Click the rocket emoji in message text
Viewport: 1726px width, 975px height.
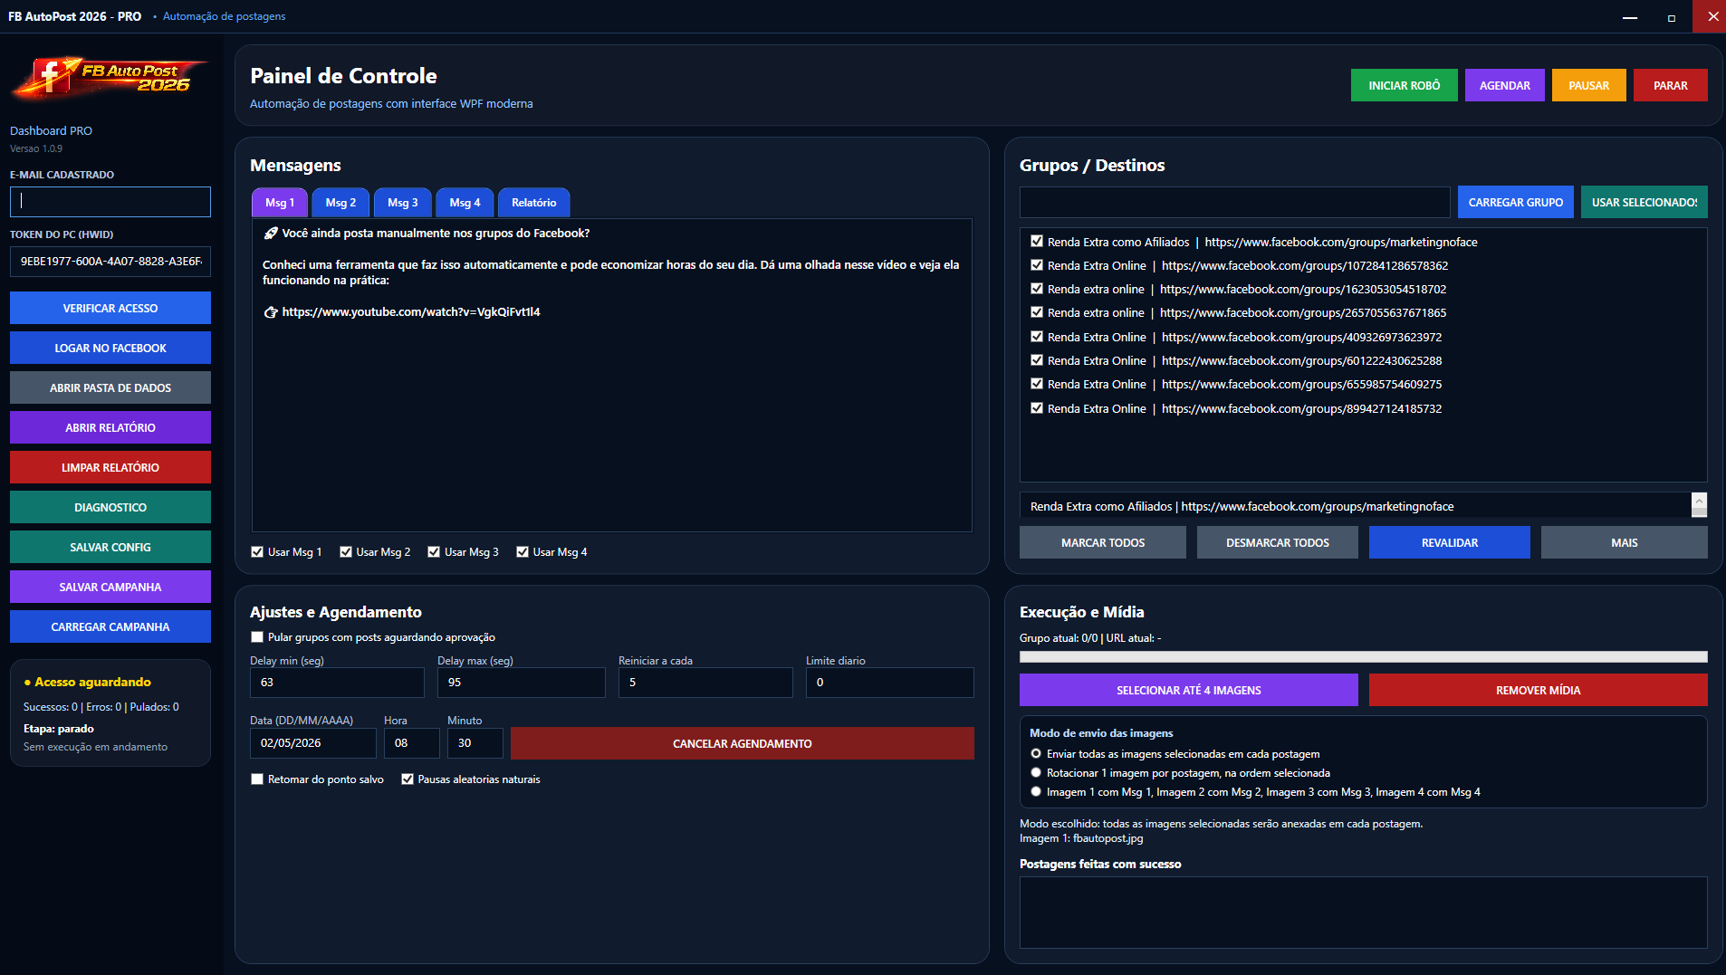[270, 234]
